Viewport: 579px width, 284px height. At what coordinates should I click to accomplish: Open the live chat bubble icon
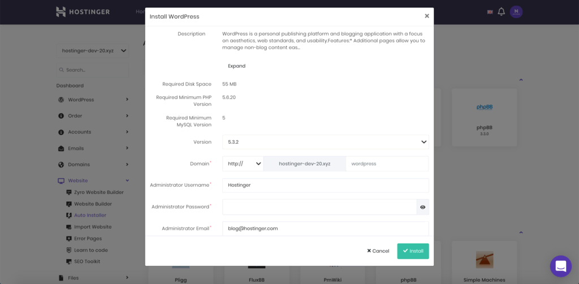click(560, 266)
